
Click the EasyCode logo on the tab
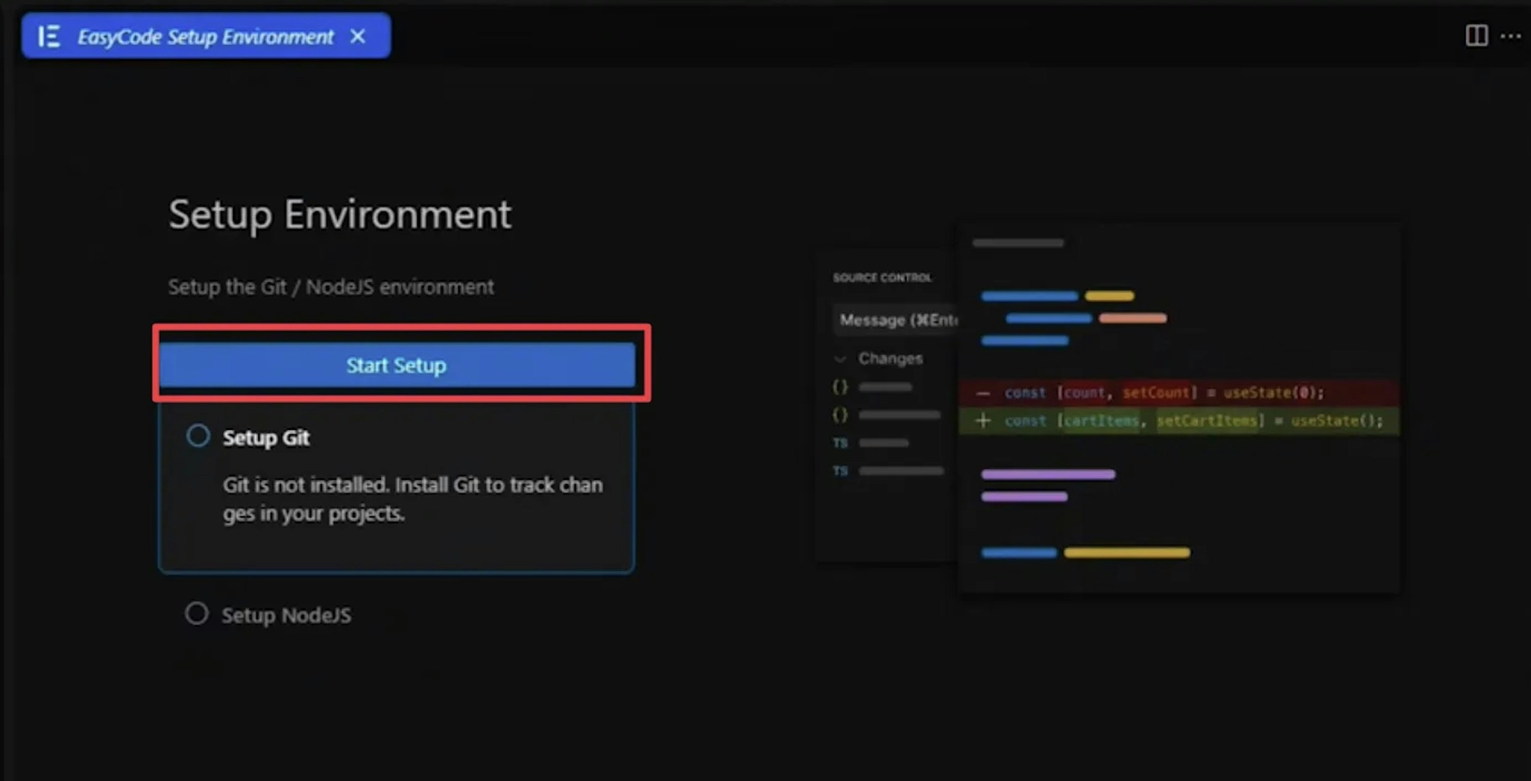49,35
